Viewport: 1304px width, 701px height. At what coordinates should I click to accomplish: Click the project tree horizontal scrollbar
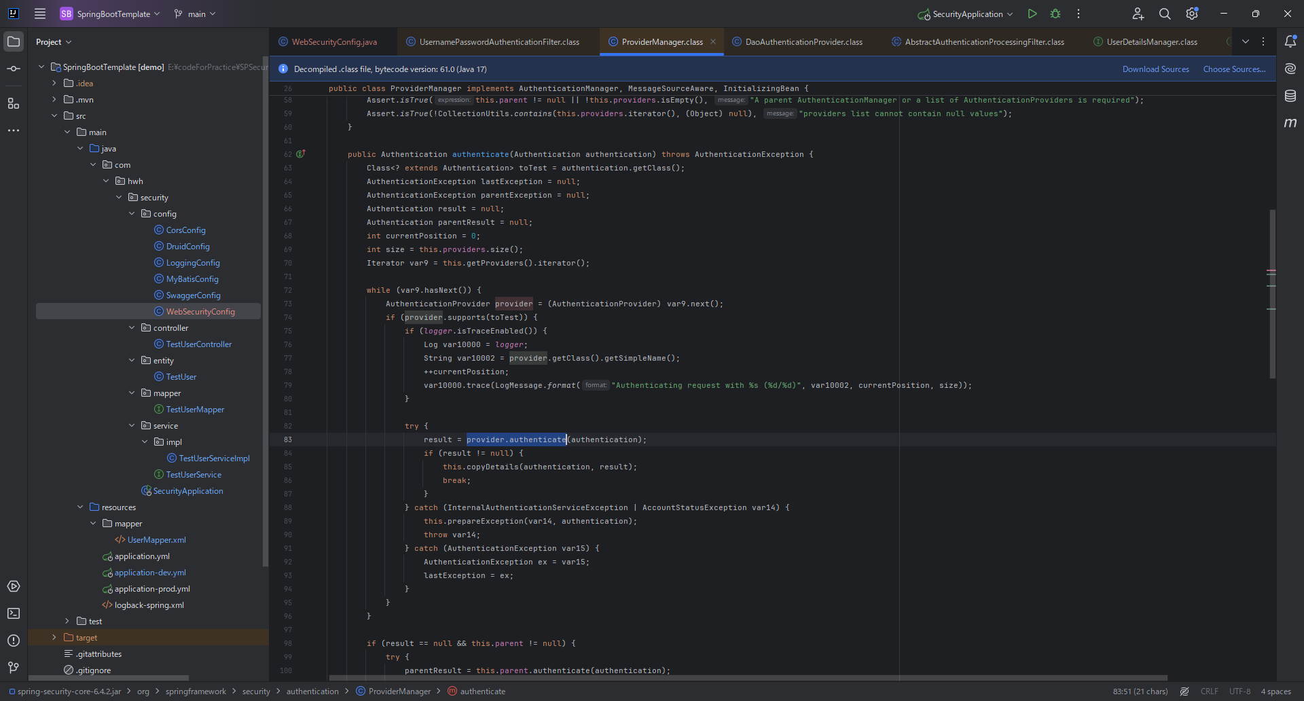[109, 677]
